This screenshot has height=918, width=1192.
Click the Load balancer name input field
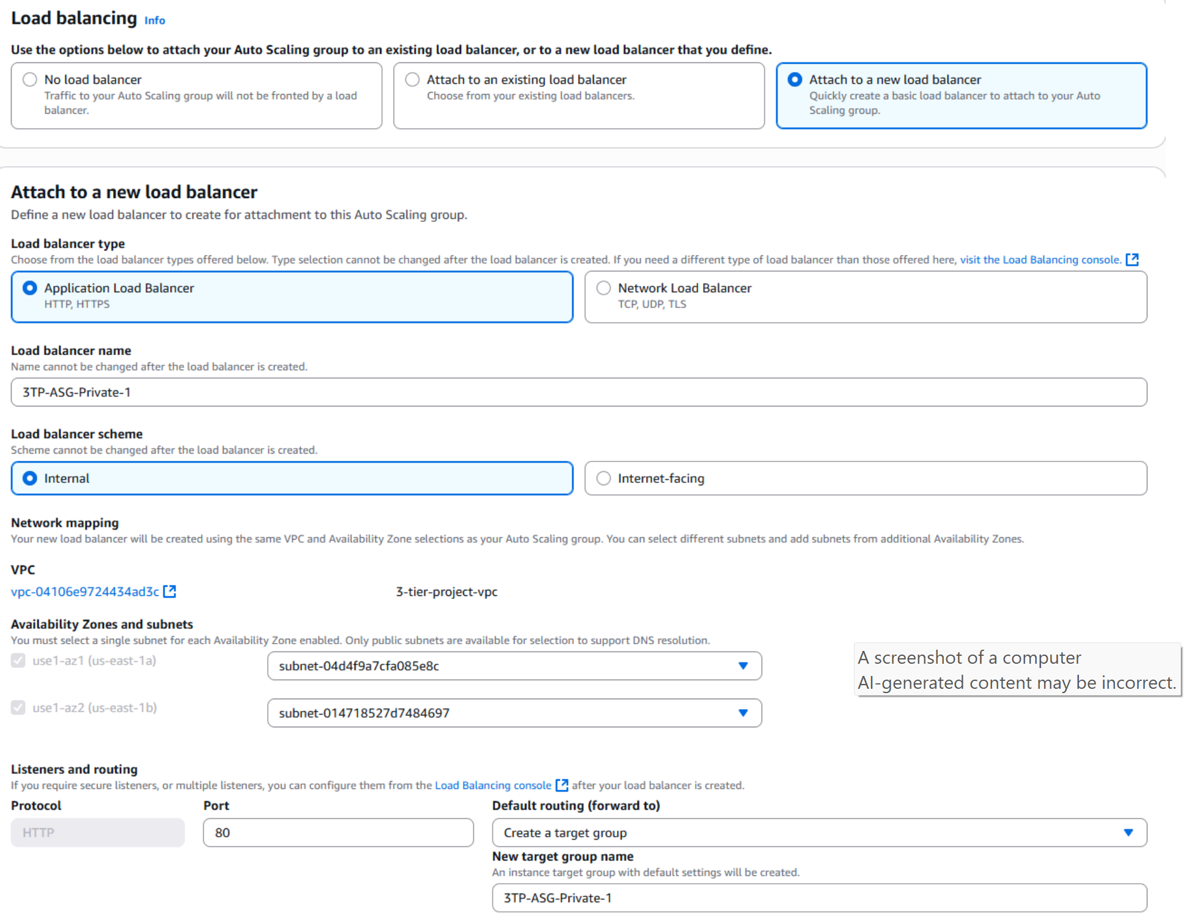[579, 392]
